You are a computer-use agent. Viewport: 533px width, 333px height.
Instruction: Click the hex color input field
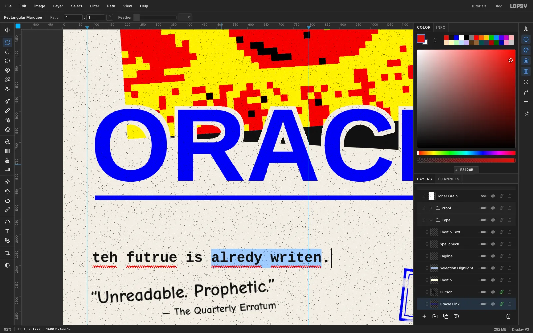click(x=466, y=170)
